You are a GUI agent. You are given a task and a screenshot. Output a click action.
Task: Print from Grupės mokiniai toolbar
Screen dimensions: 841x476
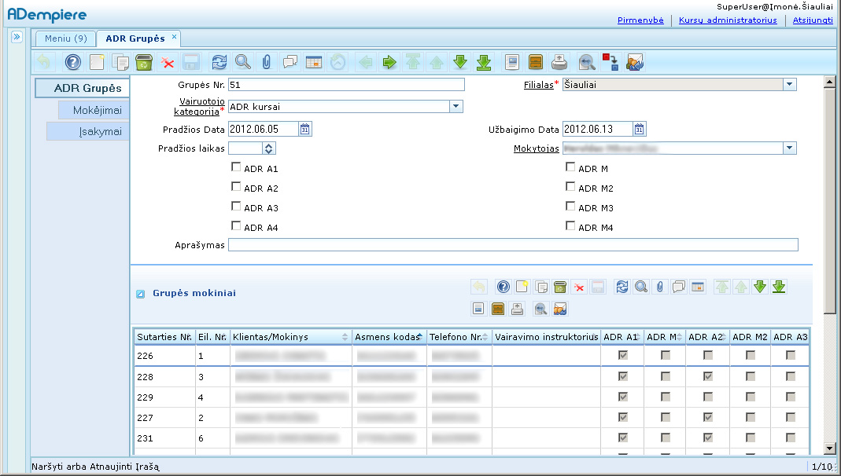[517, 309]
